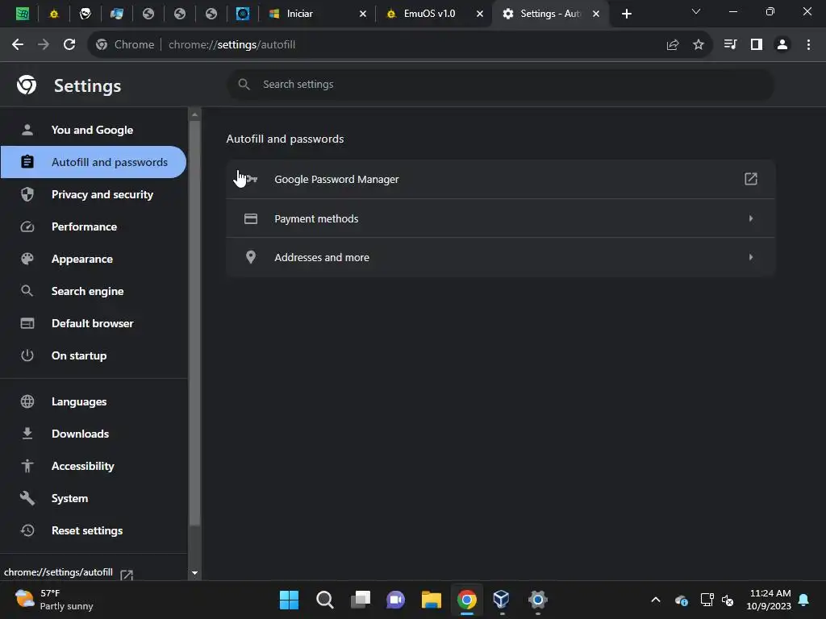Click the Search settings field

500,84
